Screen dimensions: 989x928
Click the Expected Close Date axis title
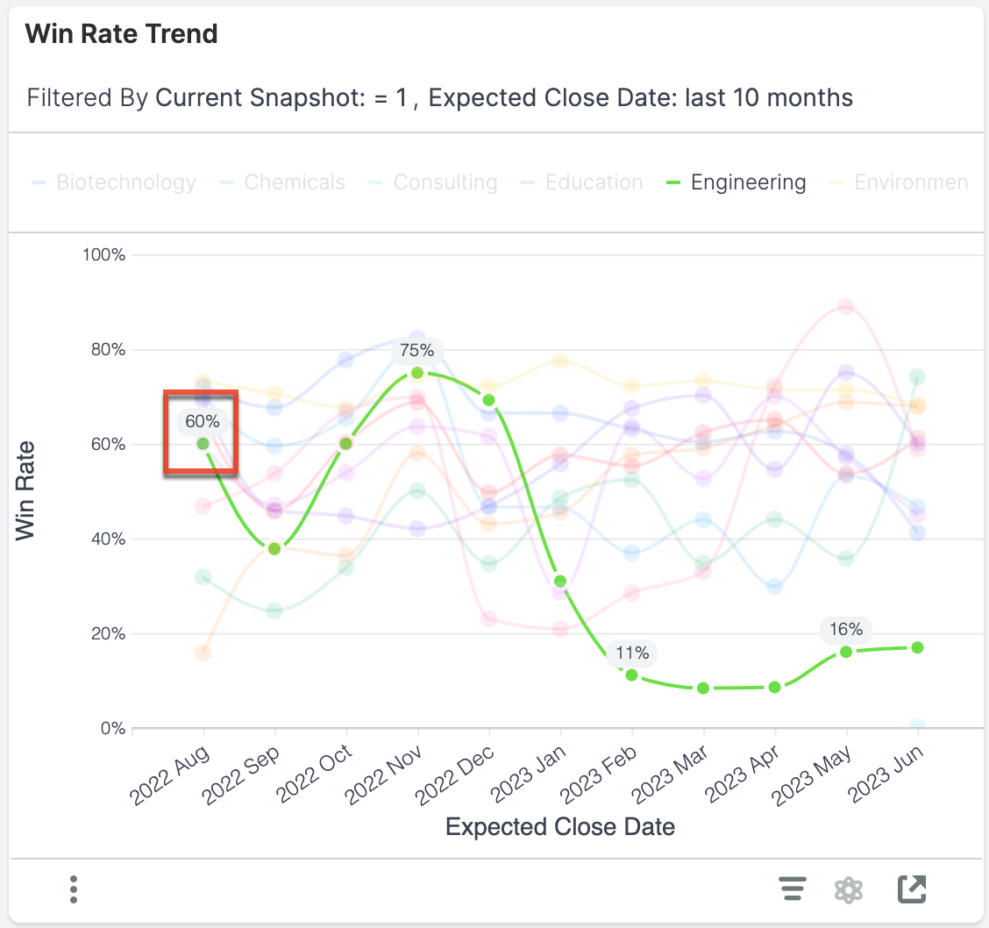[x=559, y=826]
